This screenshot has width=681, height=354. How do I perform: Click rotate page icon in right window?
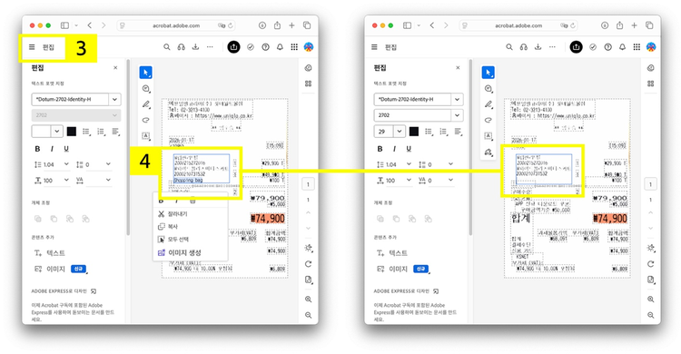(651, 264)
